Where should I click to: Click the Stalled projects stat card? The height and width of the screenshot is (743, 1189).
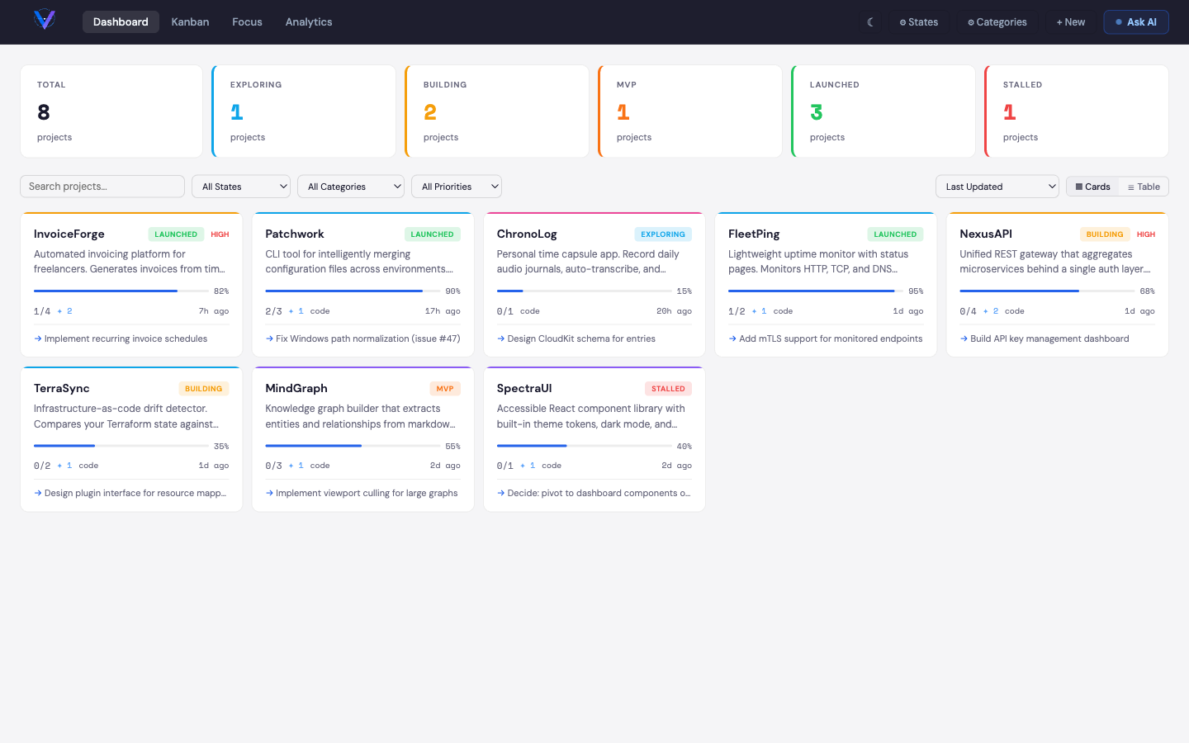tap(1077, 111)
